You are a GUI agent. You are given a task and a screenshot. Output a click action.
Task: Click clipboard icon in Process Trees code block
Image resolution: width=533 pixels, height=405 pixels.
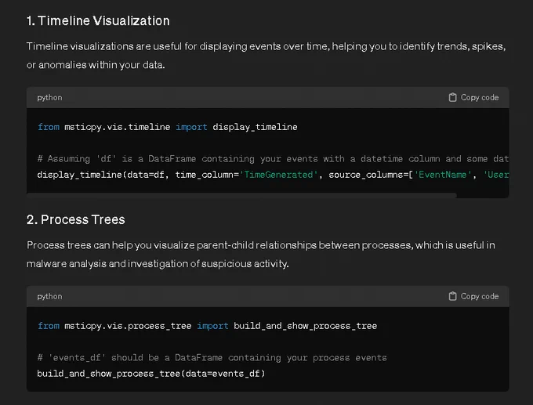coord(452,296)
